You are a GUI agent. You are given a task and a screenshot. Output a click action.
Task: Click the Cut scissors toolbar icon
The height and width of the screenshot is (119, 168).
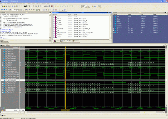point(12,6)
